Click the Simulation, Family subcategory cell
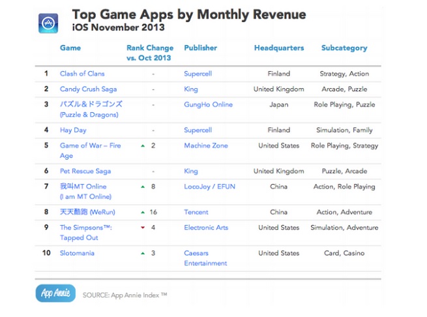The width and height of the screenshot is (427, 317). 344,130
